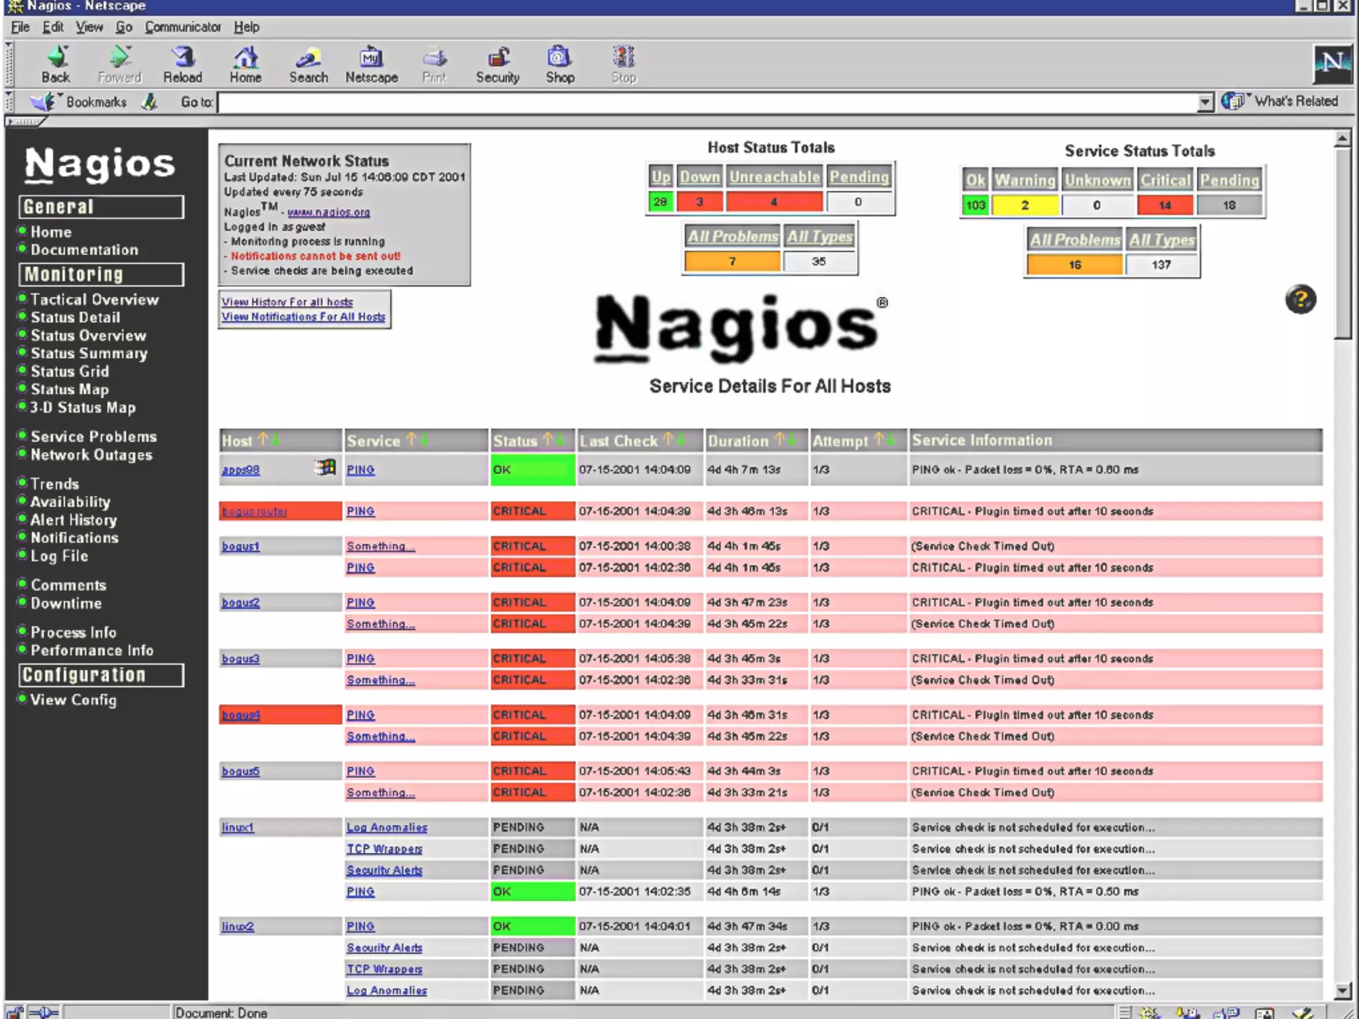Sort Host column ascending arrow
The image size is (1359, 1019).
263,439
